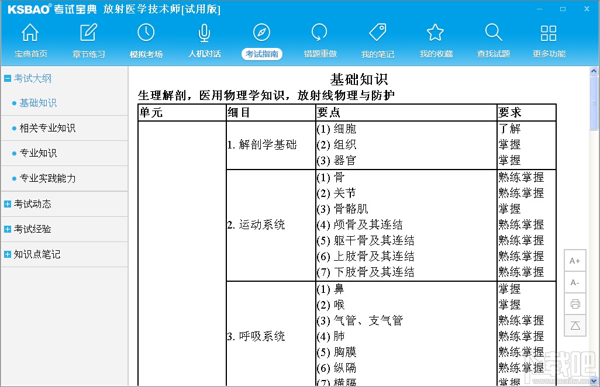This screenshot has height=387, width=600.
Task: Click the 基础知识 page heading
Action: (x=359, y=80)
